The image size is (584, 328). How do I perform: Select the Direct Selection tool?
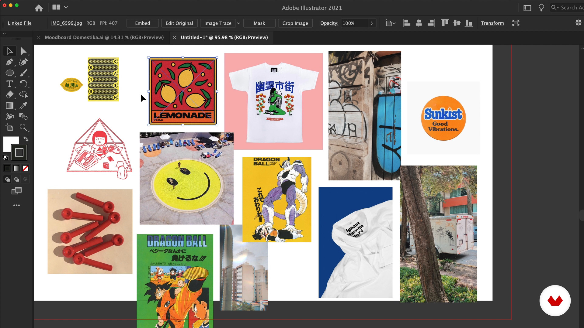point(23,51)
